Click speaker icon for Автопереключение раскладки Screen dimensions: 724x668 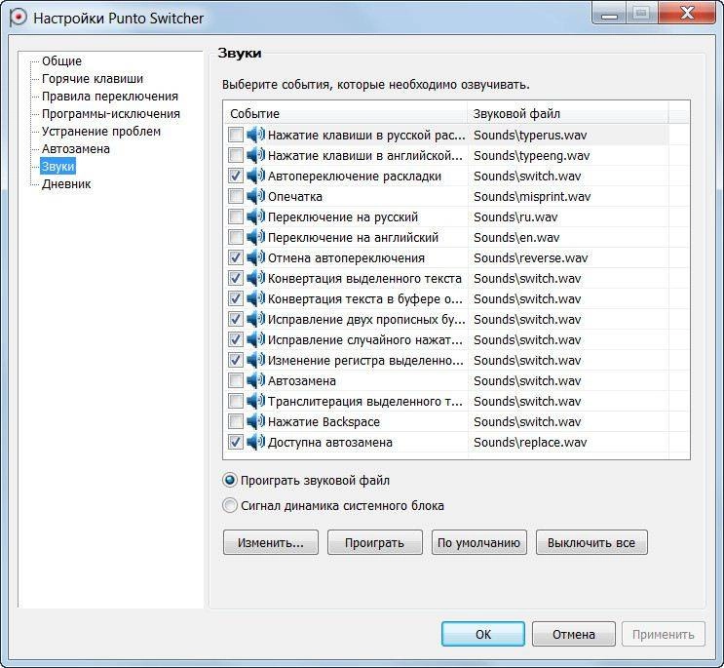(x=256, y=176)
